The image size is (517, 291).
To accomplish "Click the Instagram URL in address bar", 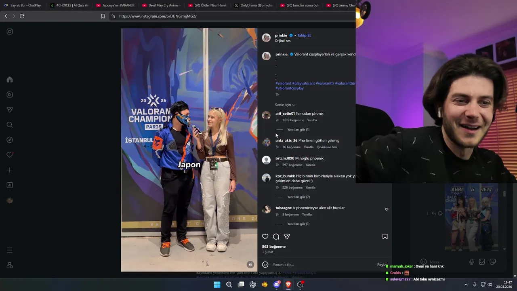I will point(158,16).
